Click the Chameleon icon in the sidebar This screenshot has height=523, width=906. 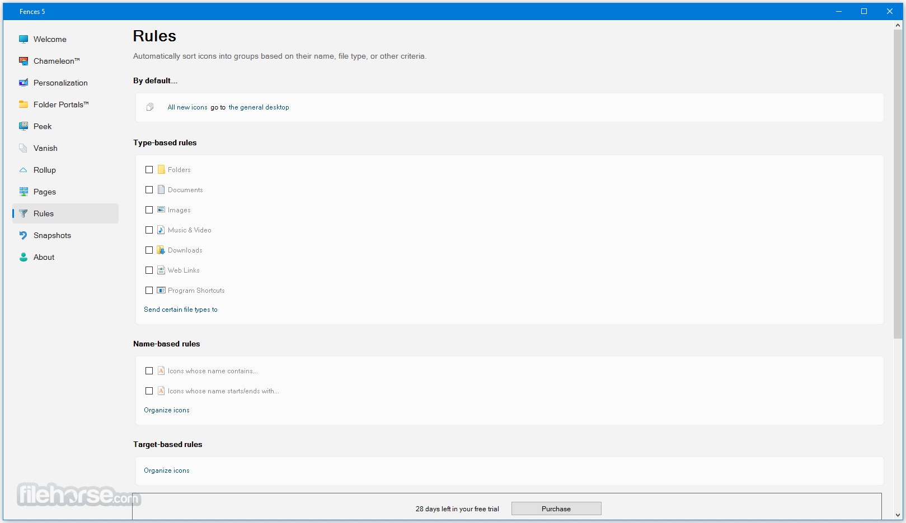tap(24, 61)
